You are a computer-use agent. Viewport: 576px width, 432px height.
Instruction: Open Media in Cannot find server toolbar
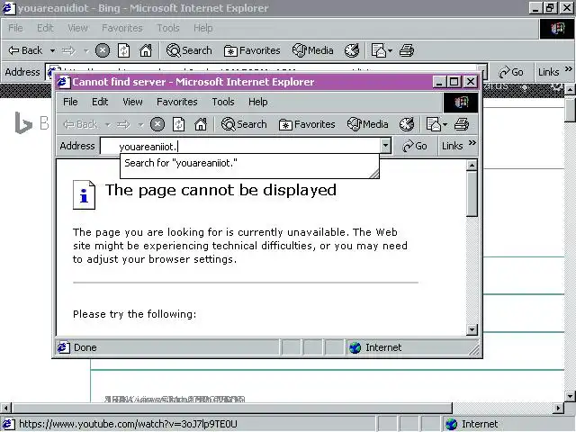pos(368,124)
